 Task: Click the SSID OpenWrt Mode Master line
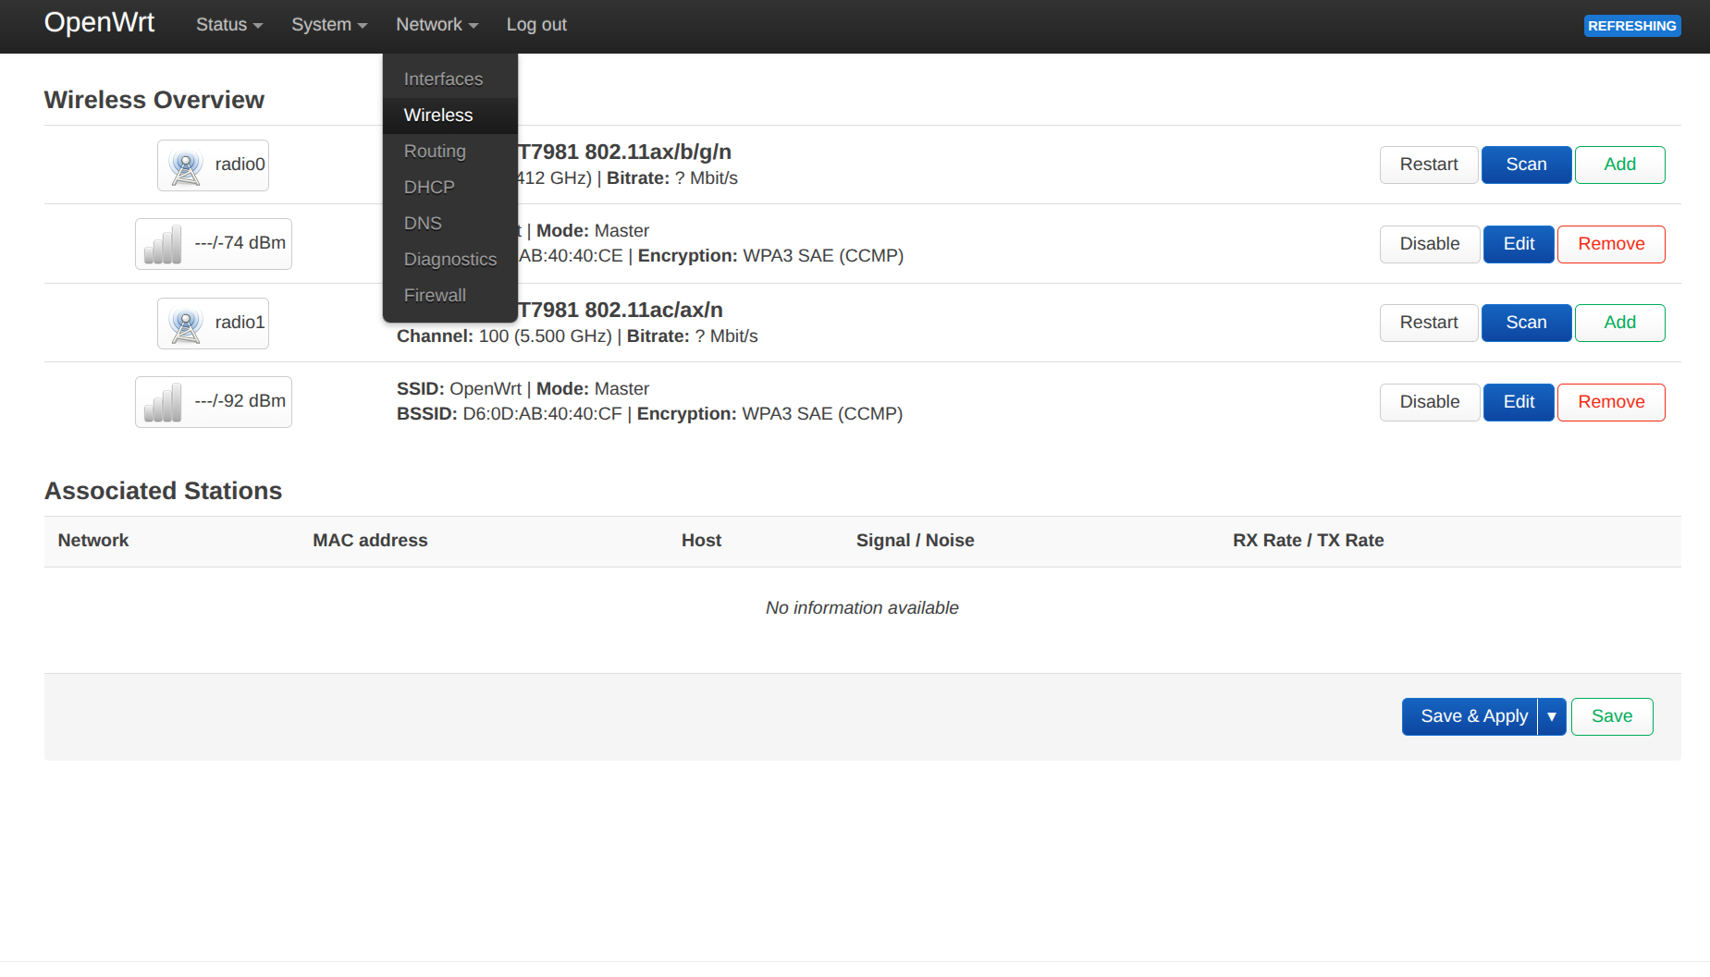point(523,389)
